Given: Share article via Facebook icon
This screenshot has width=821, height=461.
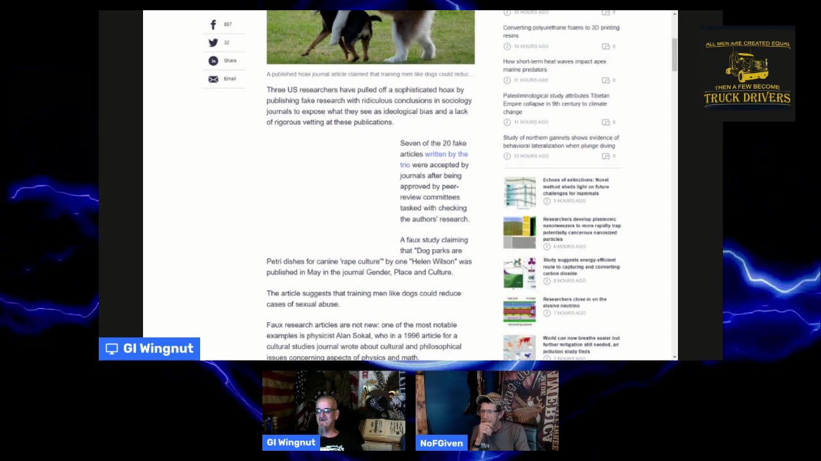Looking at the screenshot, I should (x=213, y=24).
